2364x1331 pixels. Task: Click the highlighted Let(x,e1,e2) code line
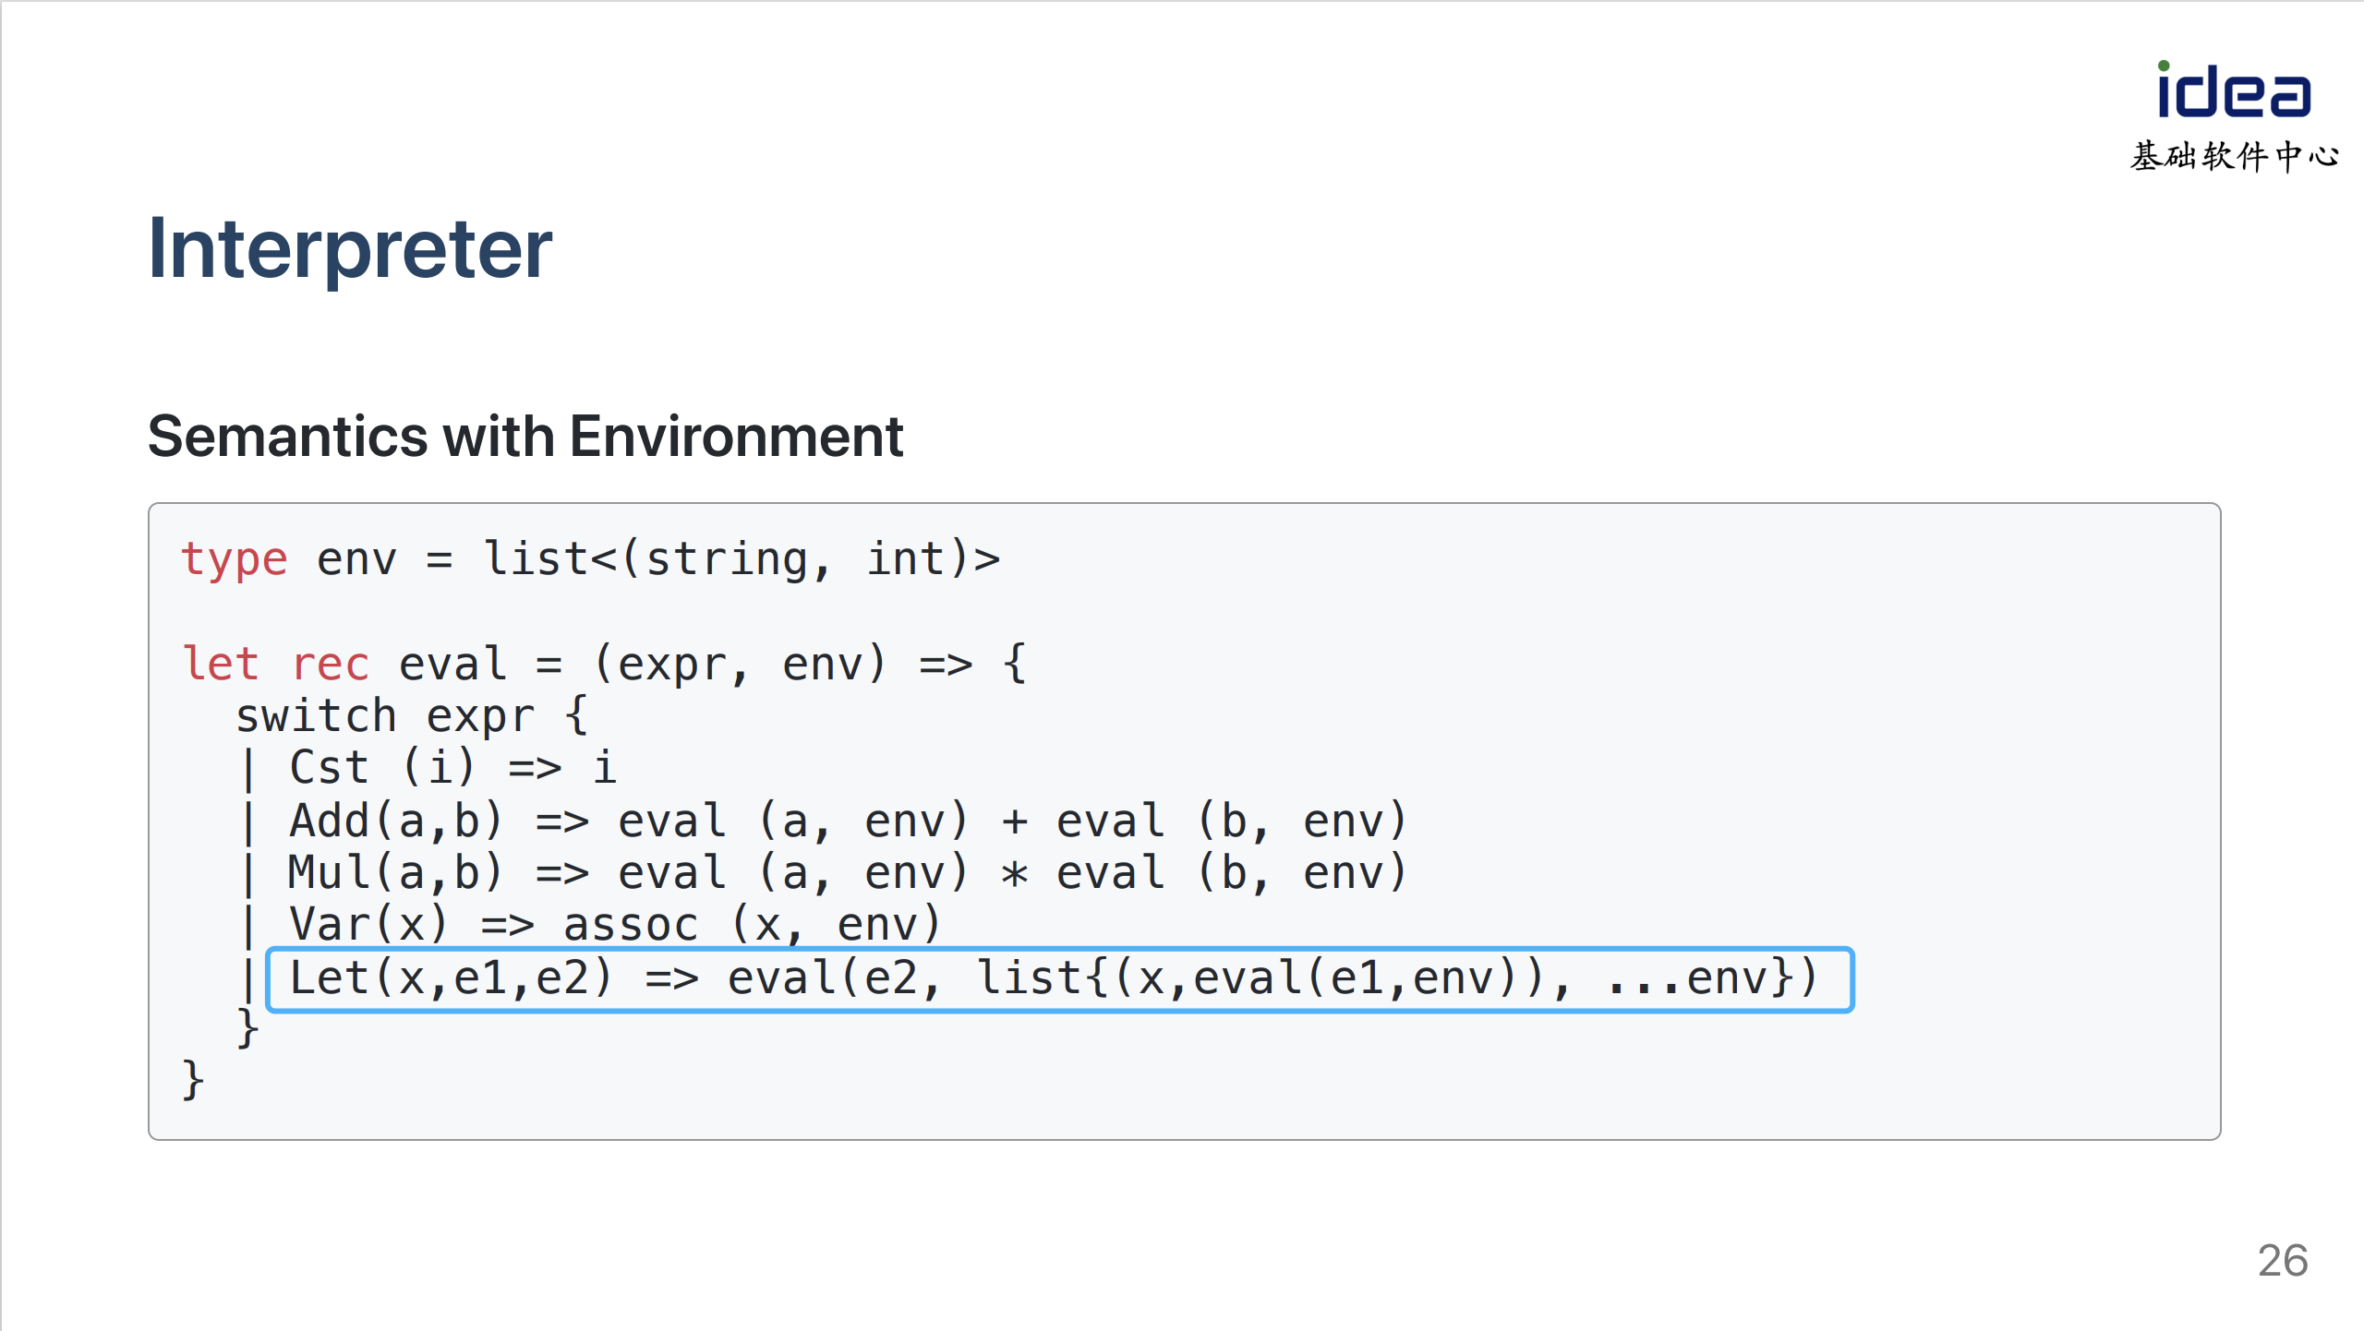point(1059,979)
